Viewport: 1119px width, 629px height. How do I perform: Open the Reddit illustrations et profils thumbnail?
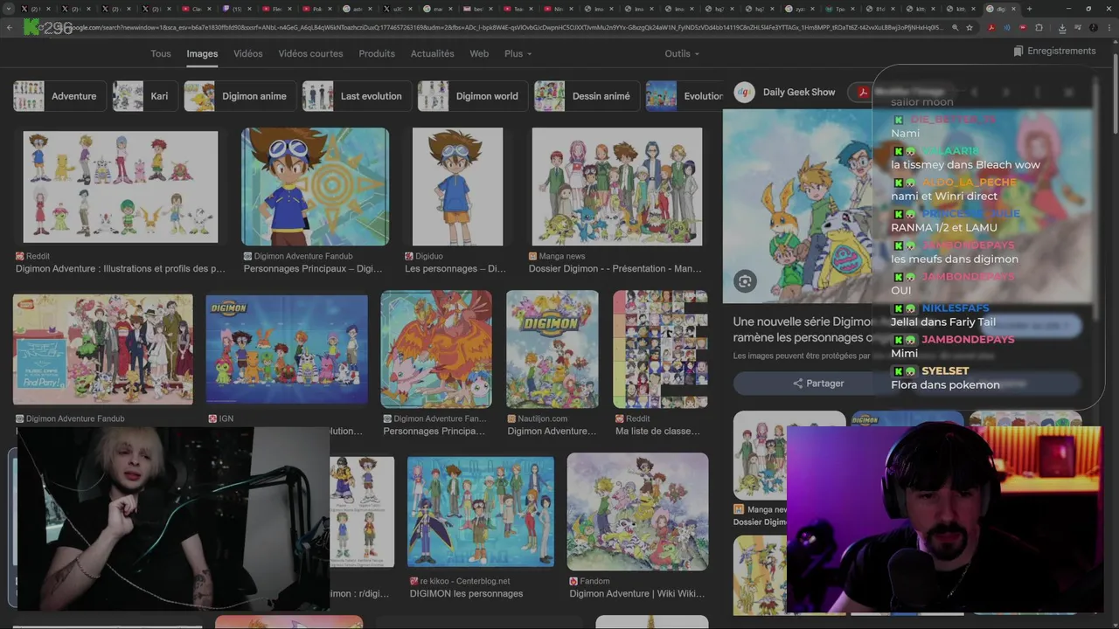click(x=121, y=187)
